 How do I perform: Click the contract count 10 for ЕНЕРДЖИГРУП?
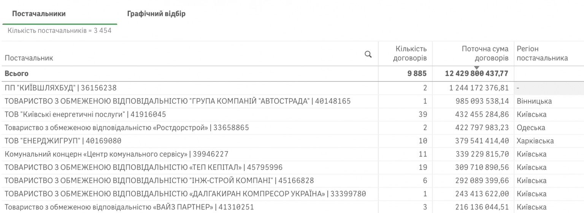pyautogui.click(x=423, y=141)
